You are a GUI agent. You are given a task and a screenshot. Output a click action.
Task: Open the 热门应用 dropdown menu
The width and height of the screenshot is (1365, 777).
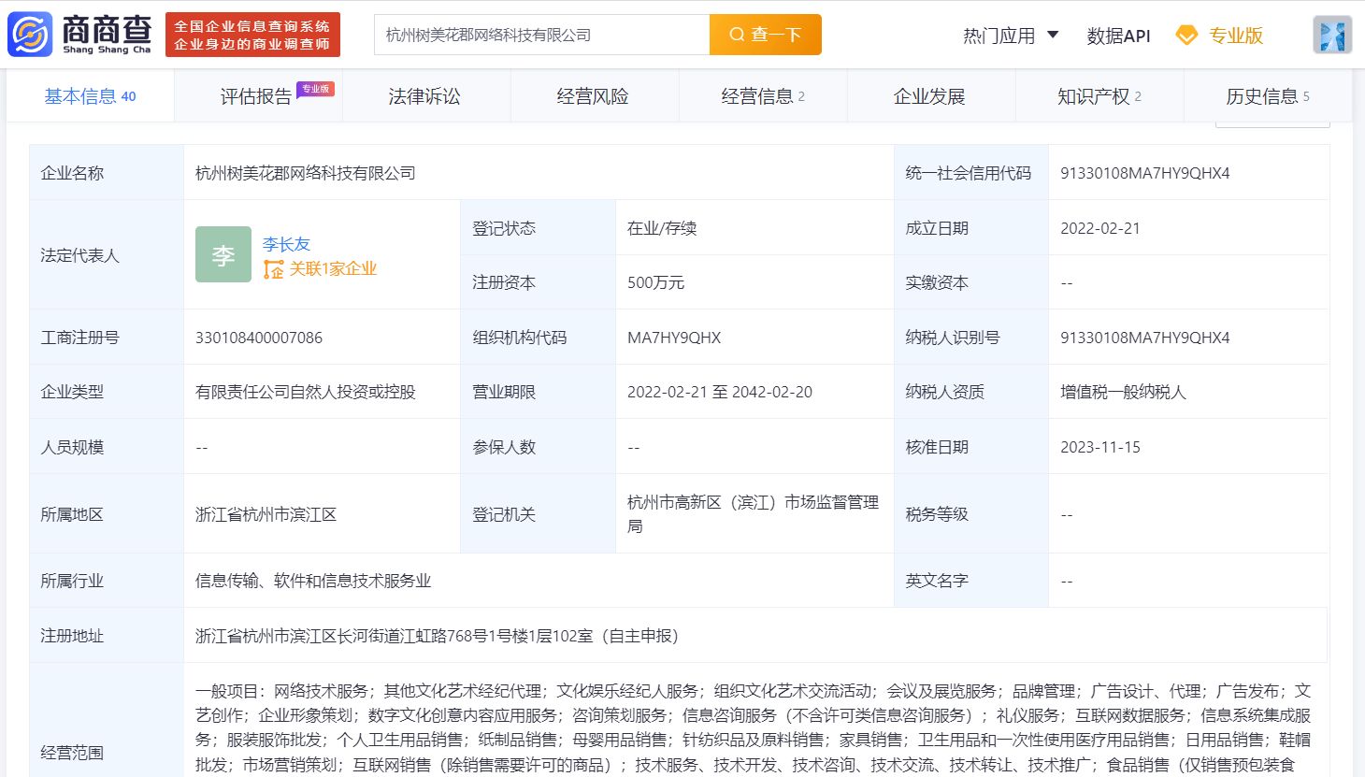tap(1011, 36)
